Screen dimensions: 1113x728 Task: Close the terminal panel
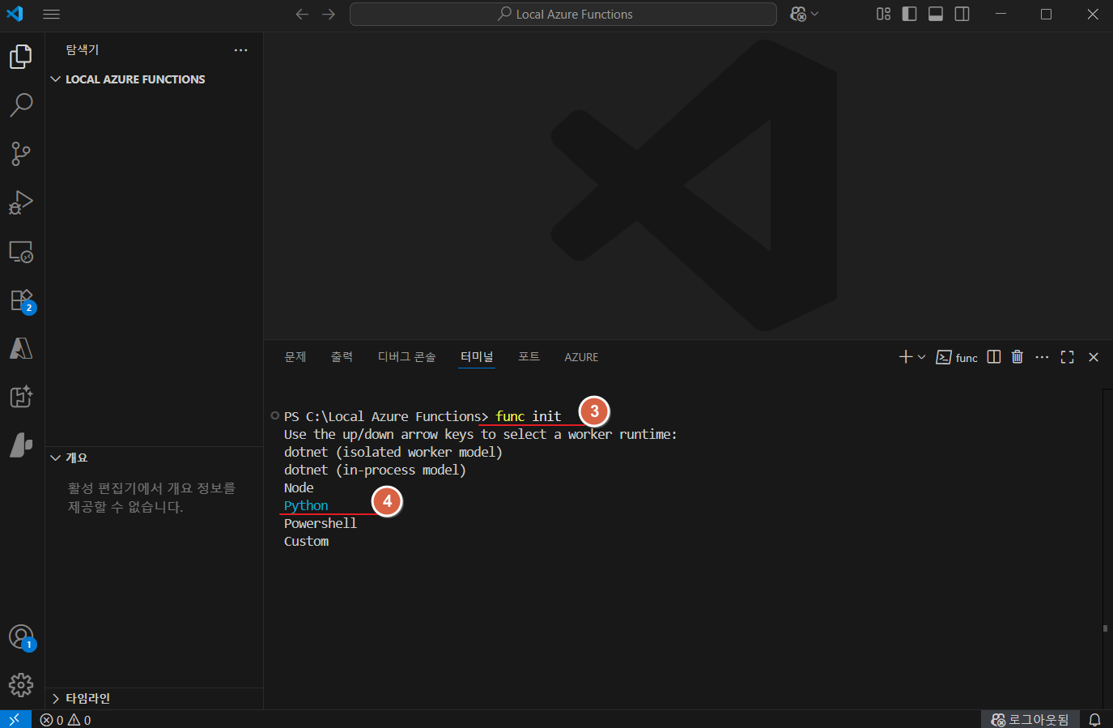click(1094, 357)
